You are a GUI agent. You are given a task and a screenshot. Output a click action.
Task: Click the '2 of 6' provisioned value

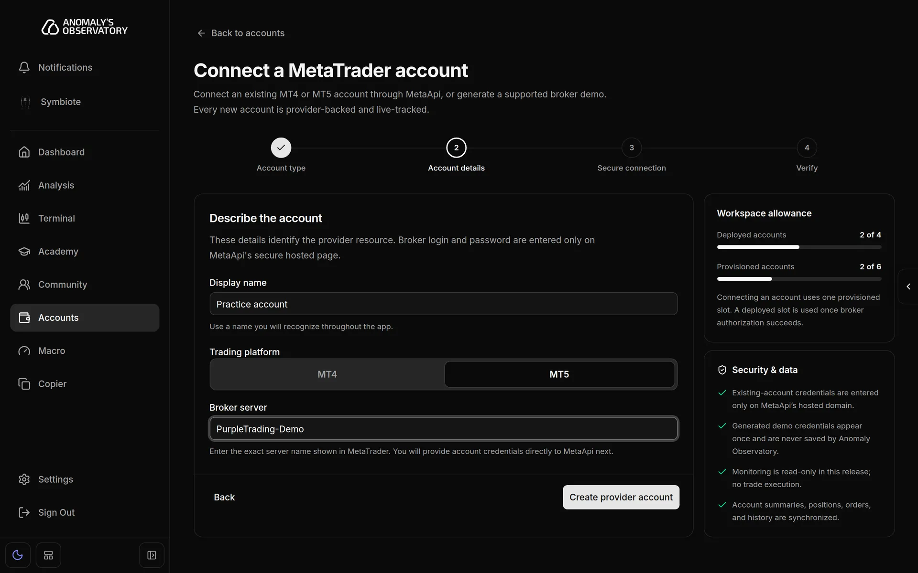(870, 266)
